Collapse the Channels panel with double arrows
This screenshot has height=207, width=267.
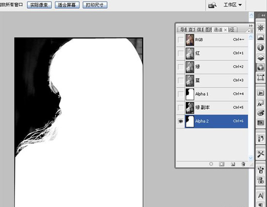tap(251, 26)
